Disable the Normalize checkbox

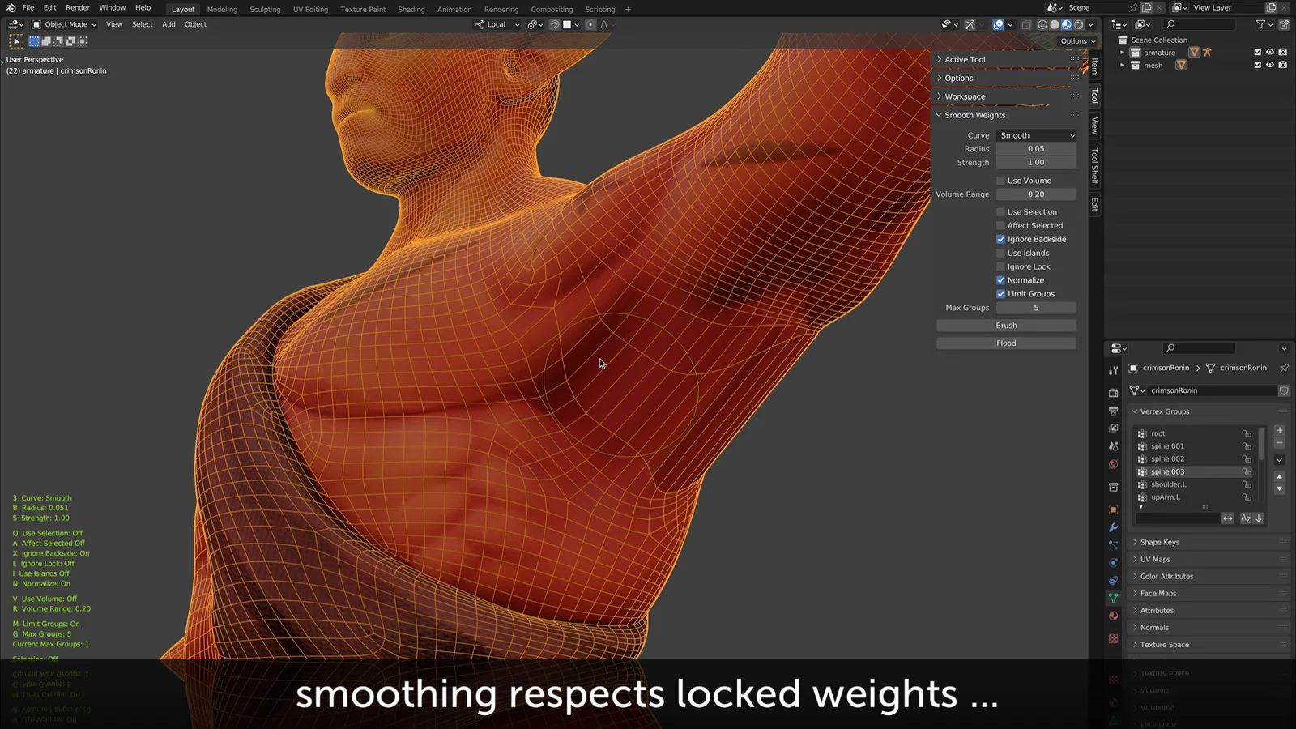1002,279
